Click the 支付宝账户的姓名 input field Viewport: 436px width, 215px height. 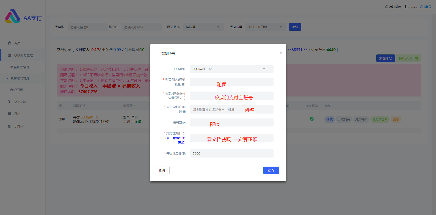pos(231,109)
